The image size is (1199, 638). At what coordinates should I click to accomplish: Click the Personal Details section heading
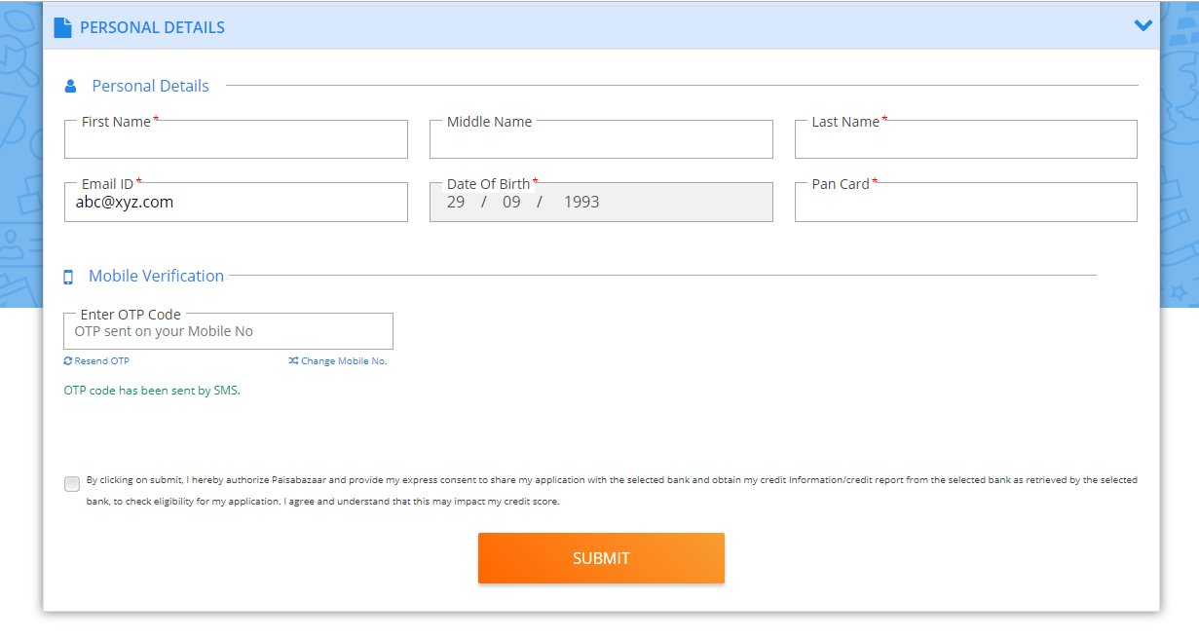pyautogui.click(x=150, y=86)
